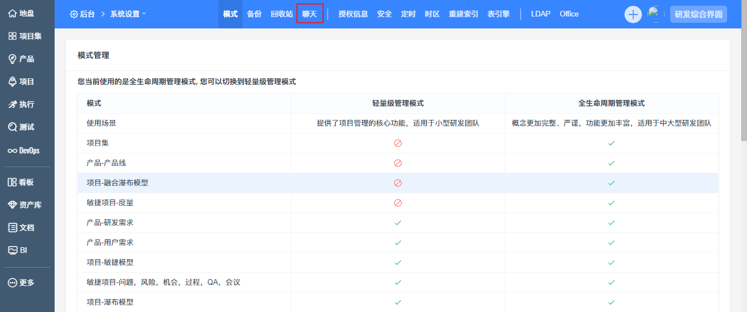Click the 项目集 table row label
The image size is (747, 312).
(98, 143)
